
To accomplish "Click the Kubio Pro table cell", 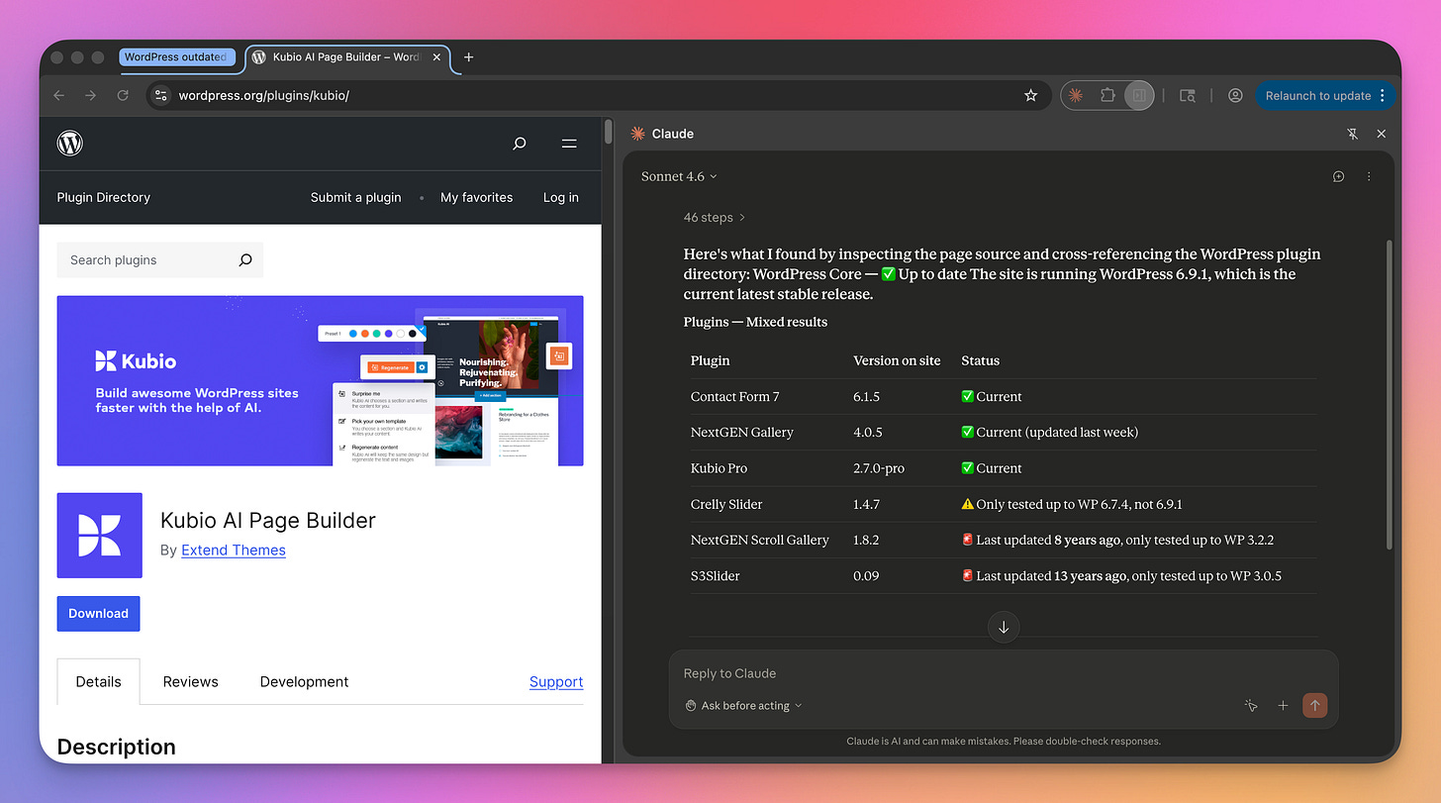I will click(x=720, y=467).
